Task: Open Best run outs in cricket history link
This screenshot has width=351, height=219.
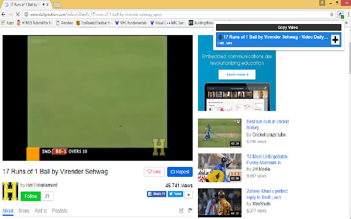Action: [268, 124]
